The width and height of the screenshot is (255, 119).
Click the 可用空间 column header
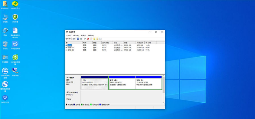coord(140,43)
